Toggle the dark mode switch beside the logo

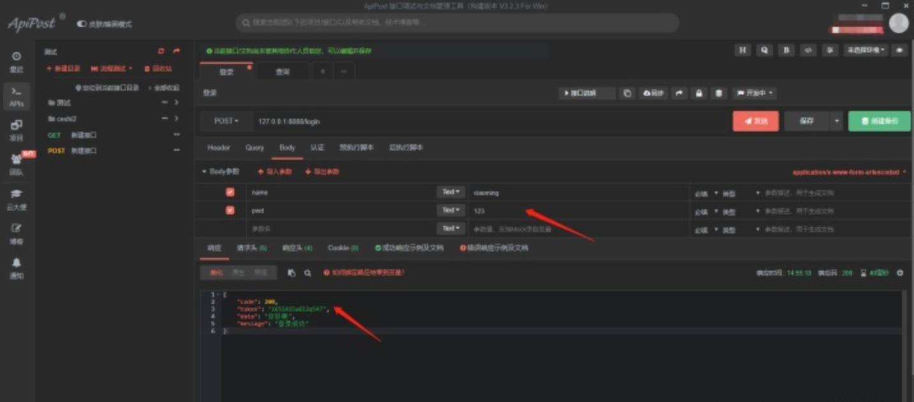click(x=82, y=24)
